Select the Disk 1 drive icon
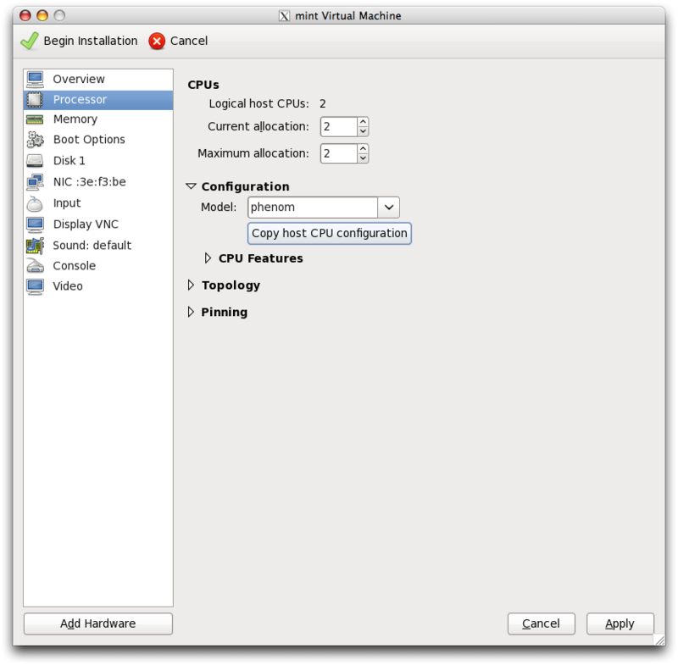This screenshot has height=665, width=678. tap(35, 161)
